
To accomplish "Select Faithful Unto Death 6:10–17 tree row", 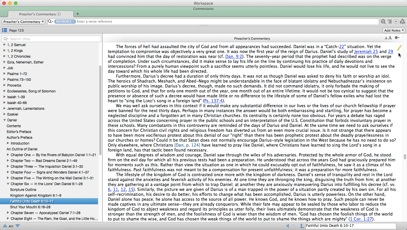I will [x=49, y=201].
